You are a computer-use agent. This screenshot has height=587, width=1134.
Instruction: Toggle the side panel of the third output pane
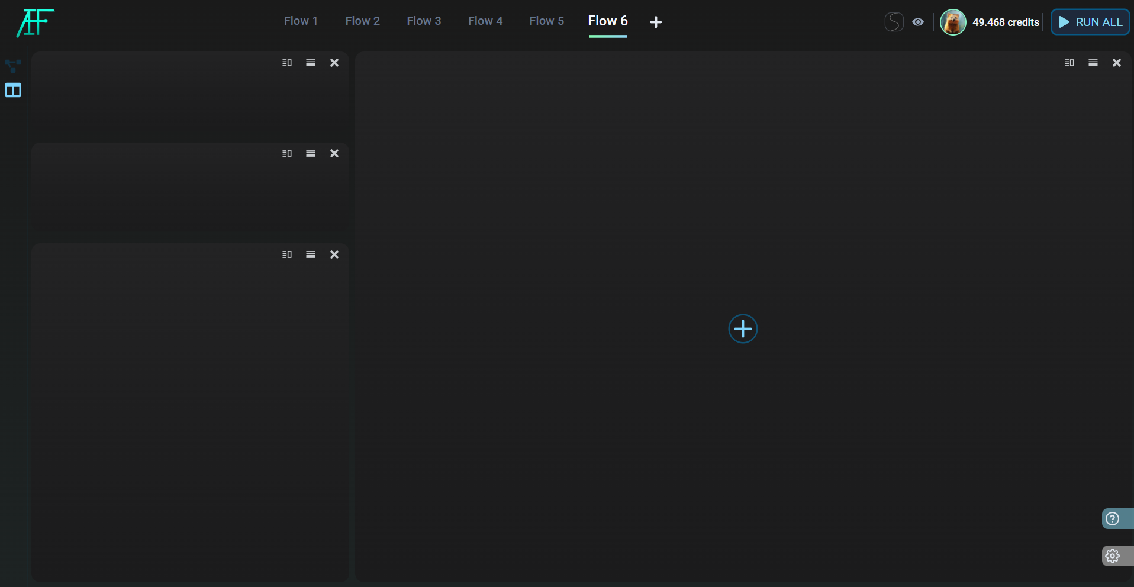click(x=286, y=254)
